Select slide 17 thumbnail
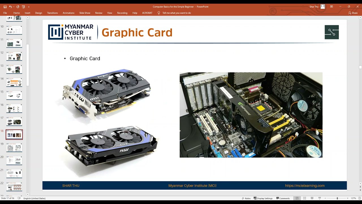The width and height of the screenshot is (362, 204). coord(14,121)
